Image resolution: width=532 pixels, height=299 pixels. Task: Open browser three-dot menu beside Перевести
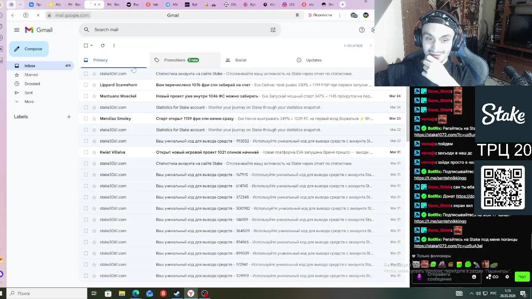point(340,15)
